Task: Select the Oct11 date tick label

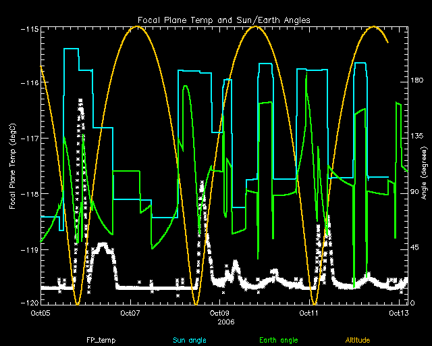Action: click(308, 314)
